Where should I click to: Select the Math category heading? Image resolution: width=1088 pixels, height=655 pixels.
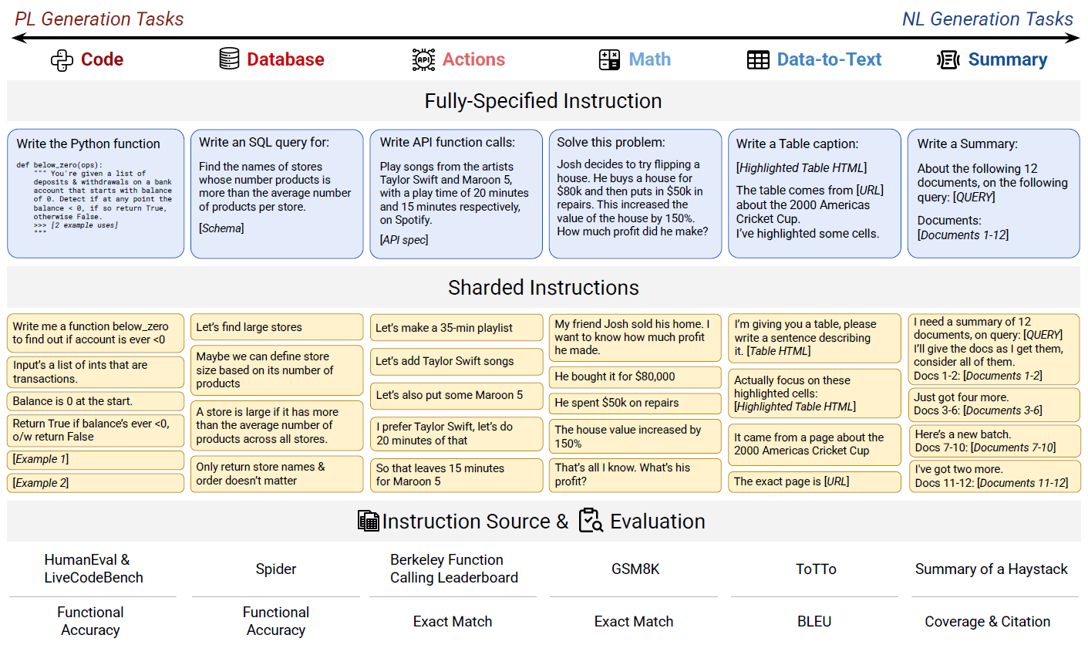(649, 59)
